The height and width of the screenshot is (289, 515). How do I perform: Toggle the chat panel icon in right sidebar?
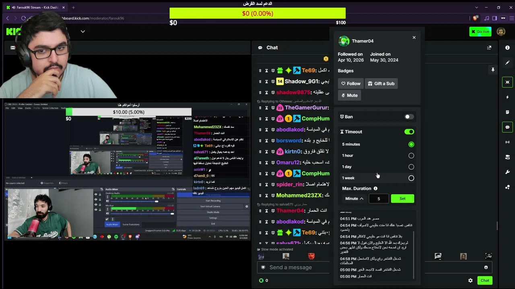(507, 127)
